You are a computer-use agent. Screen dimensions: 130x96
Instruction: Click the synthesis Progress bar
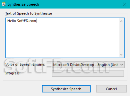tap(88, 74)
